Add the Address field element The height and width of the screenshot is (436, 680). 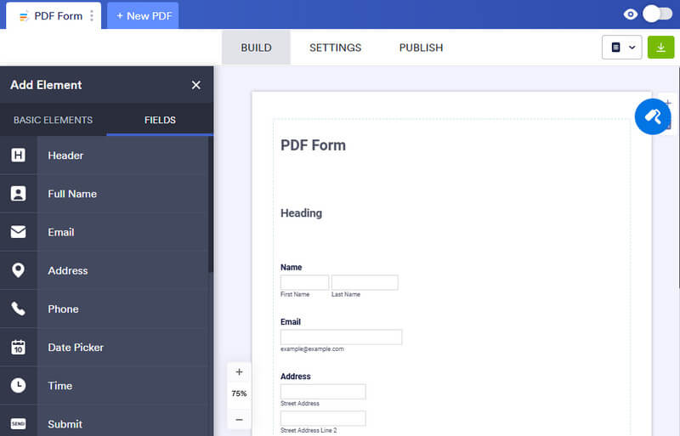104,270
